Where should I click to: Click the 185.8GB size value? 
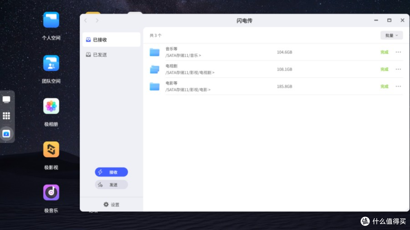(x=284, y=87)
